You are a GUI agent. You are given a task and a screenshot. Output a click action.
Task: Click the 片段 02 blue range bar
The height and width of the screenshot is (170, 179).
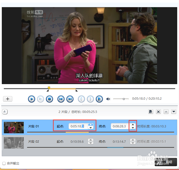[115, 148]
